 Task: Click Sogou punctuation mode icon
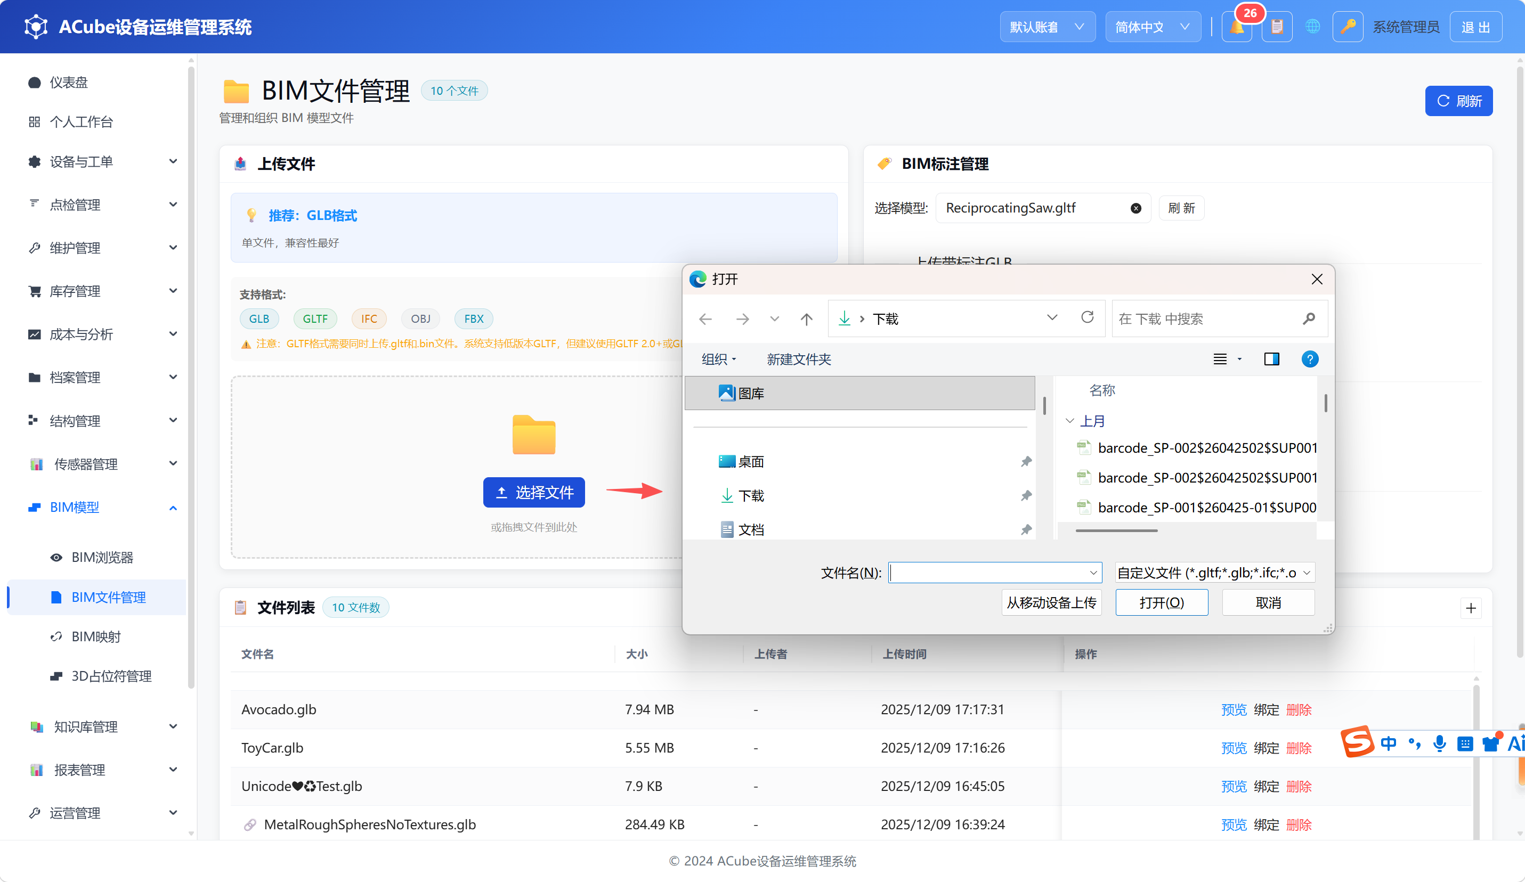click(x=1414, y=744)
